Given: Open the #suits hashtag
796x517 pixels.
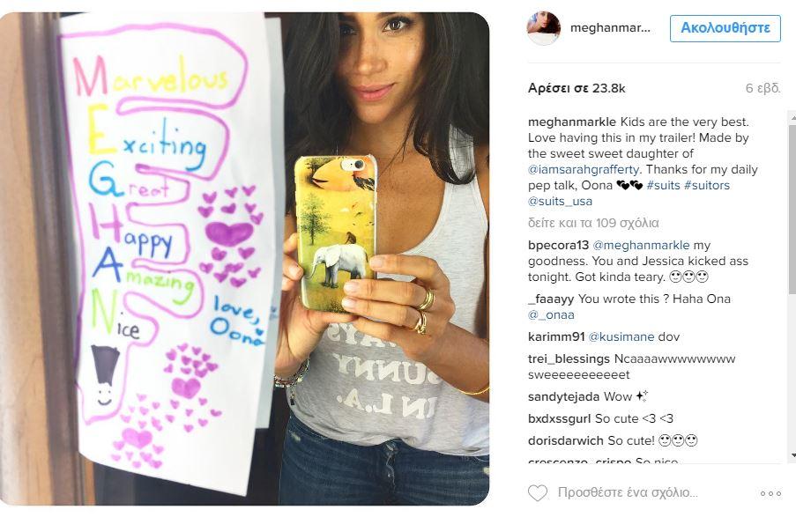Looking at the screenshot, I should [x=663, y=185].
